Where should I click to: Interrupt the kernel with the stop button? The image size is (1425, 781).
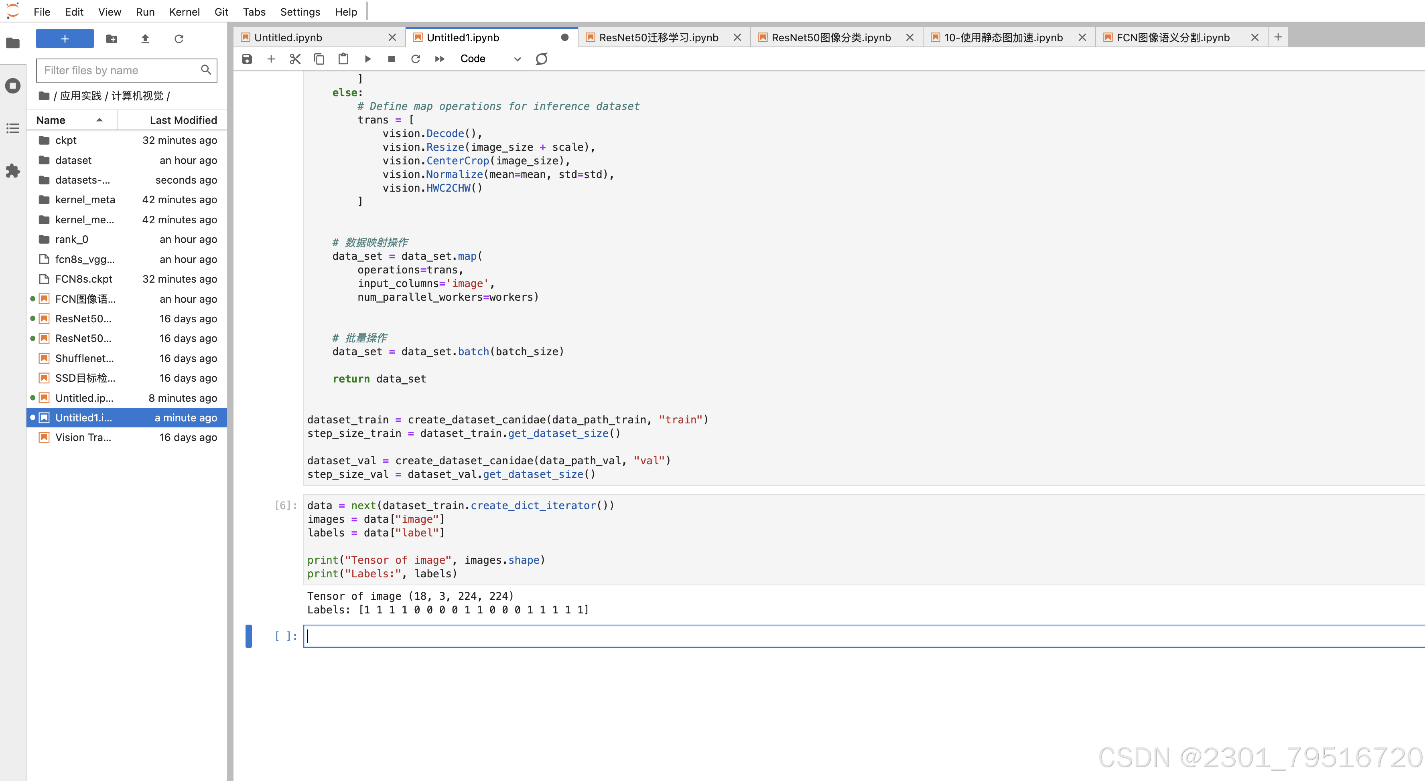[391, 59]
